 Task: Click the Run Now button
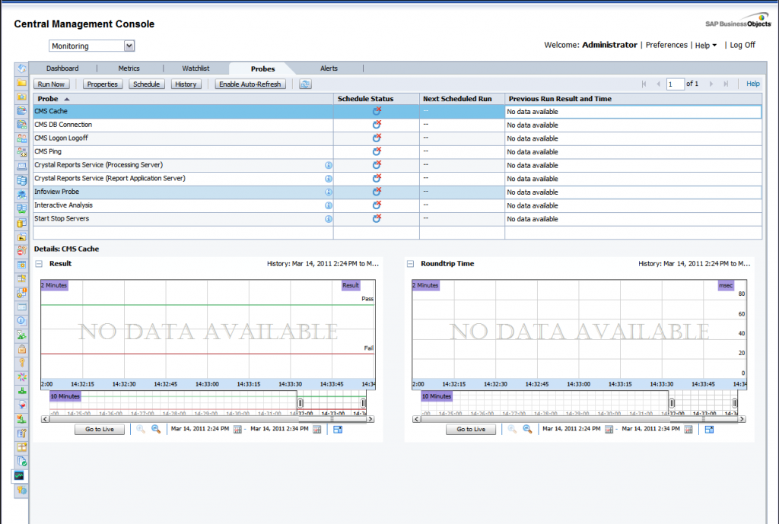click(x=51, y=84)
